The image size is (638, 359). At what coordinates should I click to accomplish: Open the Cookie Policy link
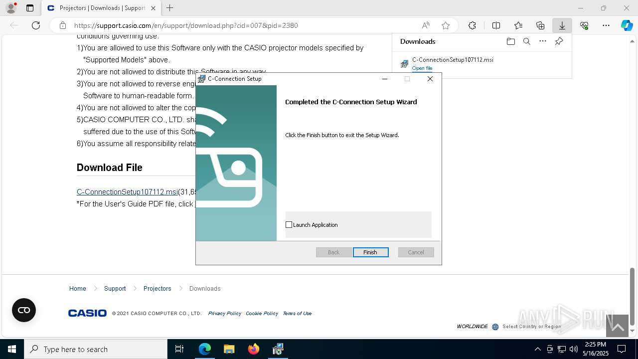pos(262,314)
